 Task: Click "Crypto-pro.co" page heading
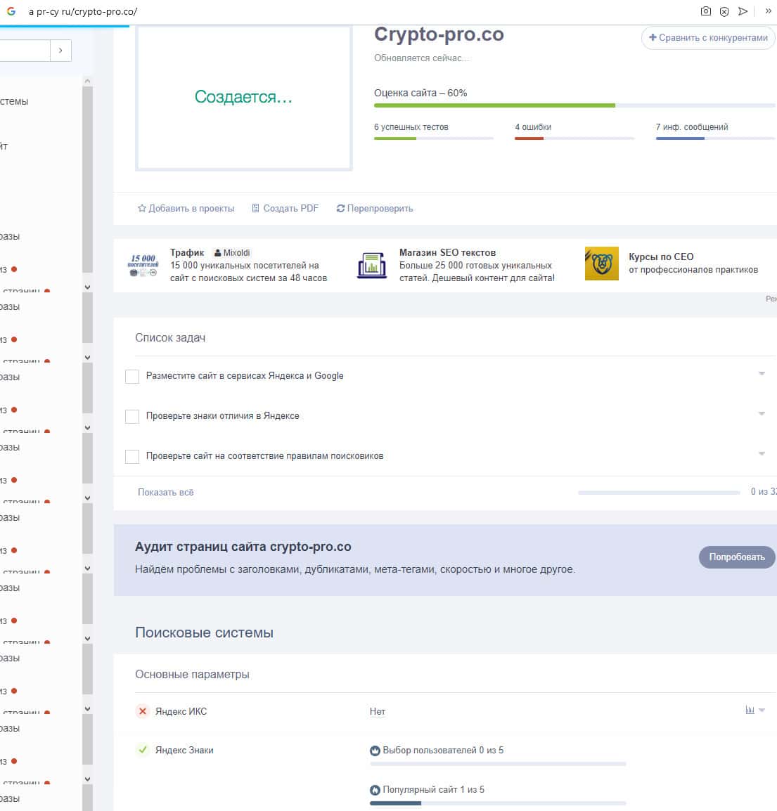[x=439, y=34]
